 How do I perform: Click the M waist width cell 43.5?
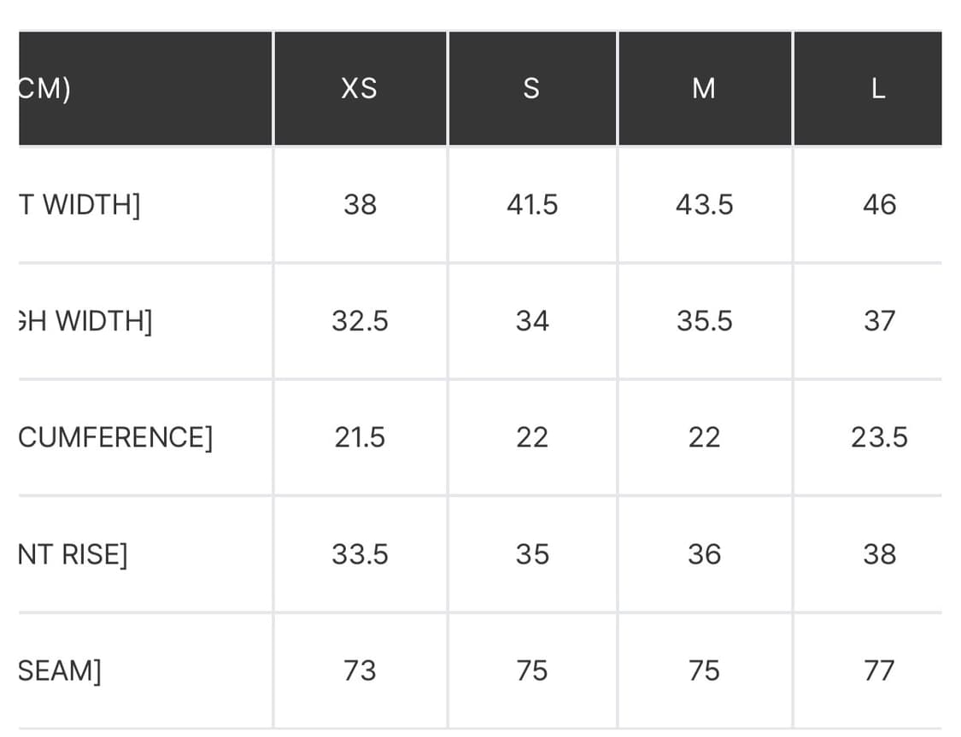[x=704, y=205]
